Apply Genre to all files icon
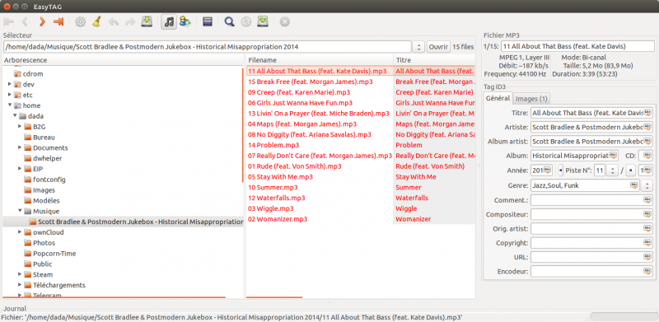 tap(633, 185)
